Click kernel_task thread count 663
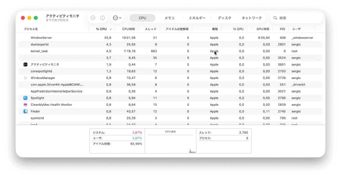This screenshot has width=341, height=178. pyautogui.click(x=154, y=51)
